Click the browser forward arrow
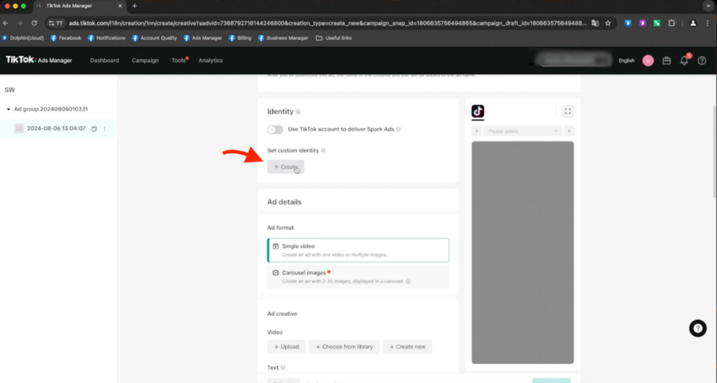Image resolution: width=717 pixels, height=383 pixels. [x=20, y=23]
